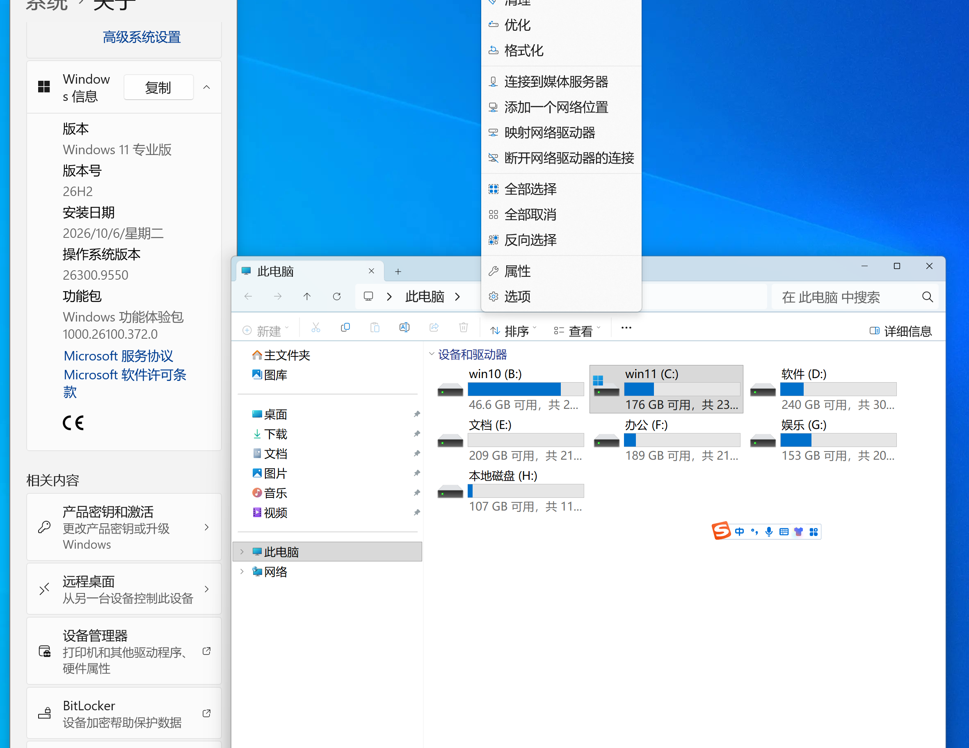969x748 pixels.
Task: Open 高级系统设置 link
Action: point(142,37)
